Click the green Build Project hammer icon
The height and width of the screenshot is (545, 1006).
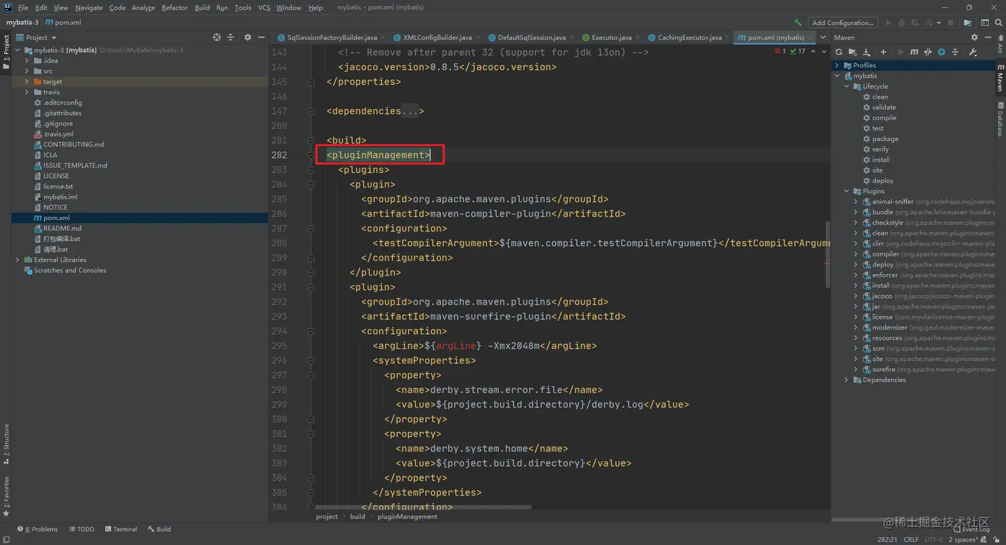click(797, 23)
